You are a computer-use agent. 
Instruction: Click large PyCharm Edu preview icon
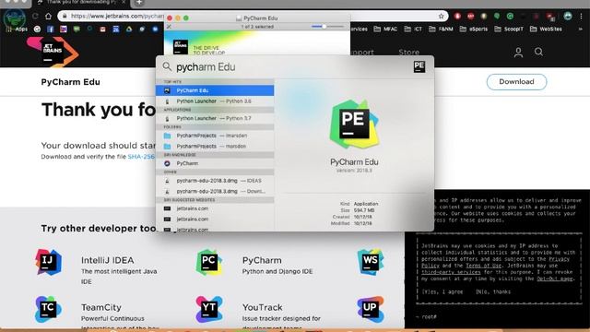tap(354, 125)
